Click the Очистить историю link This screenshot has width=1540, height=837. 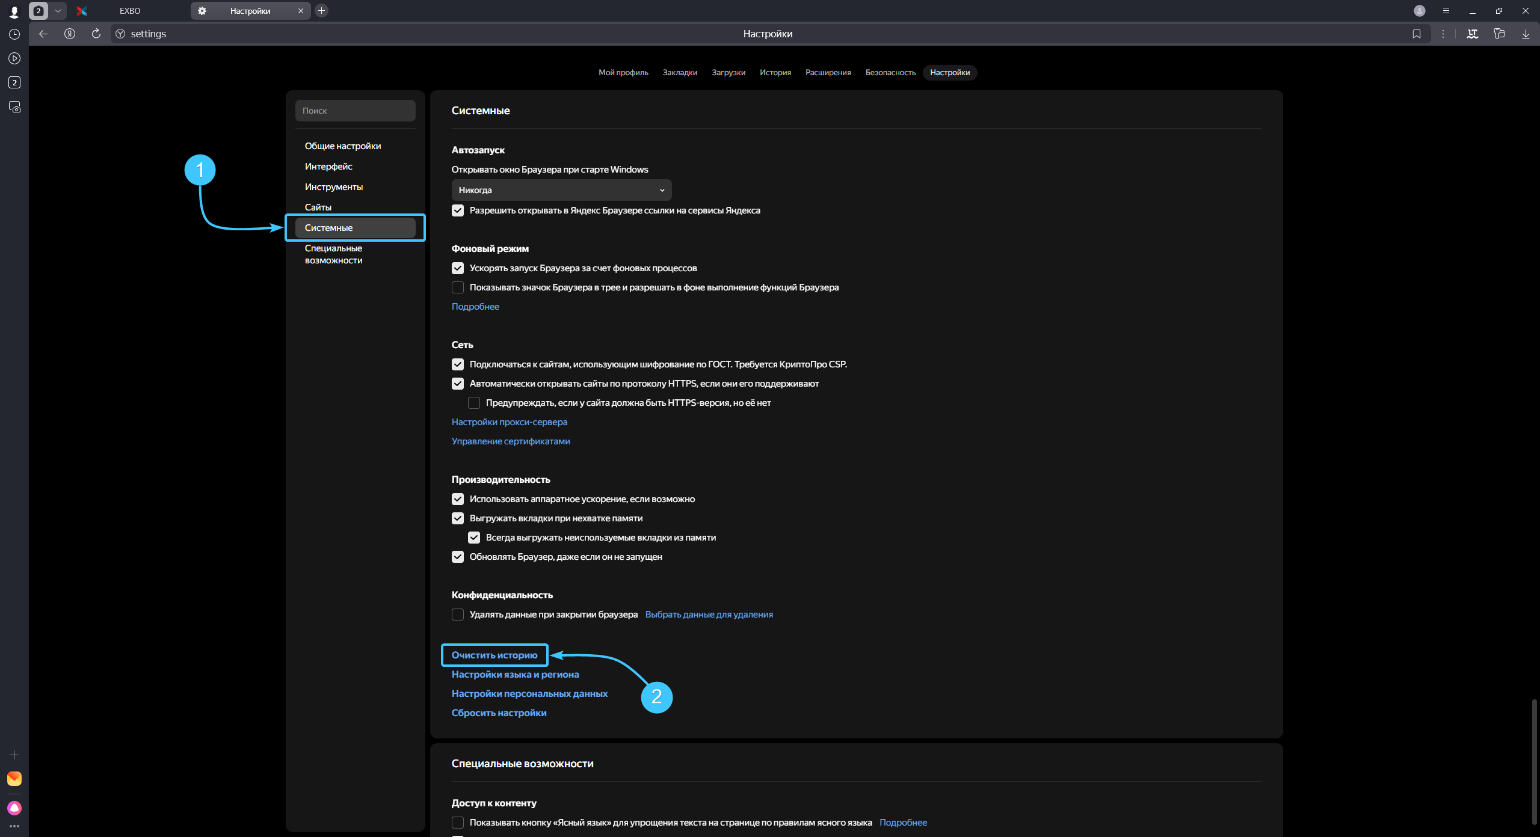click(x=494, y=655)
